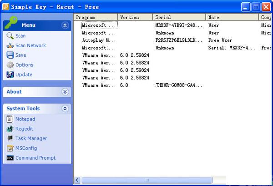Click the Version column header
273x186 pixels.
[x=135, y=17]
